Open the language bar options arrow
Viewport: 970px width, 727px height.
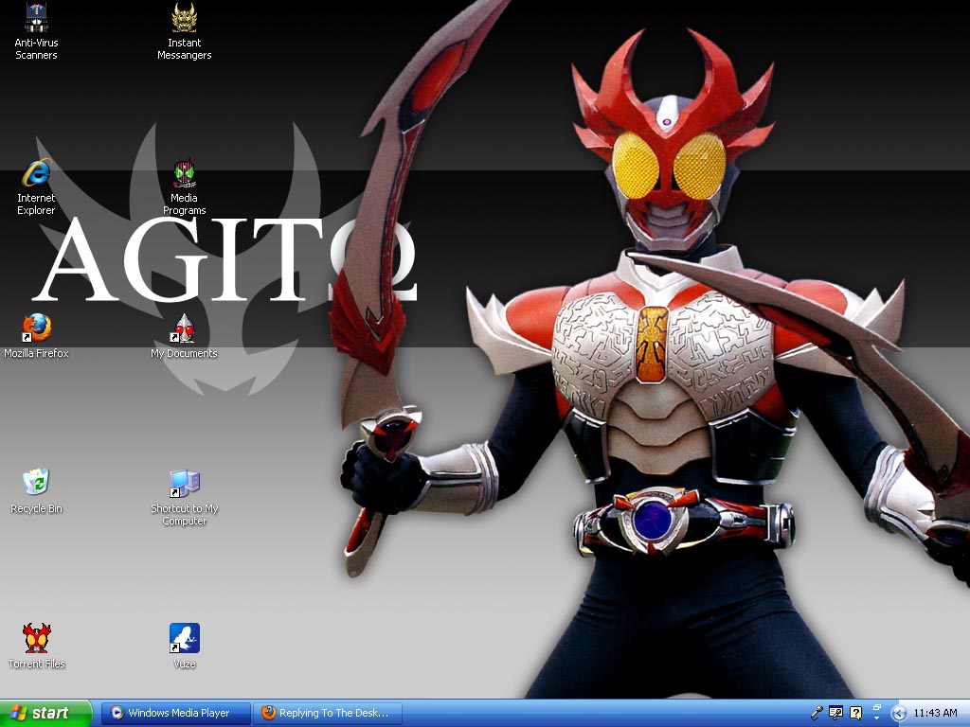pos(876,718)
